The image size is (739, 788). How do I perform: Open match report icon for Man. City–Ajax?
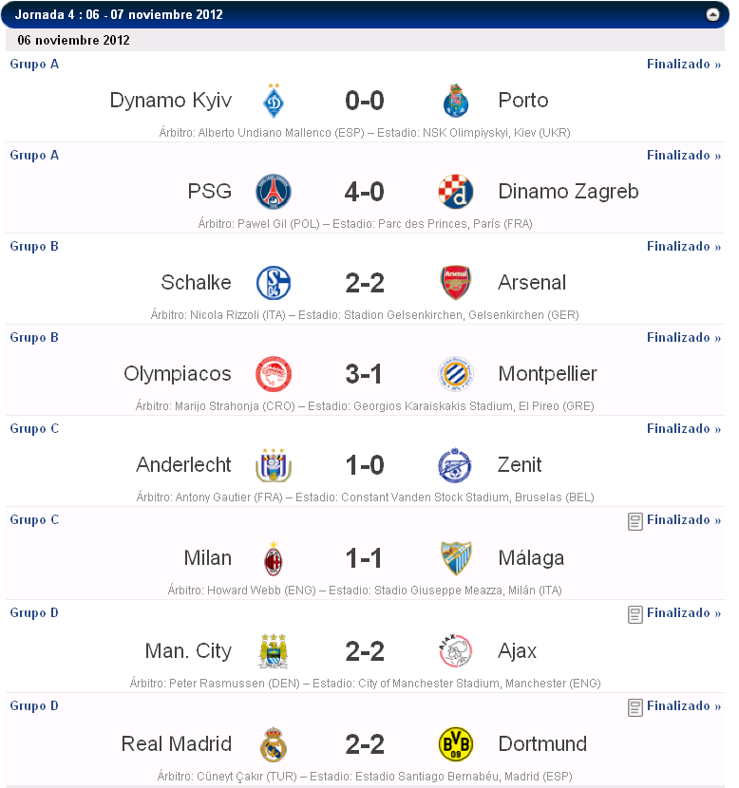(x=635, y=614)
